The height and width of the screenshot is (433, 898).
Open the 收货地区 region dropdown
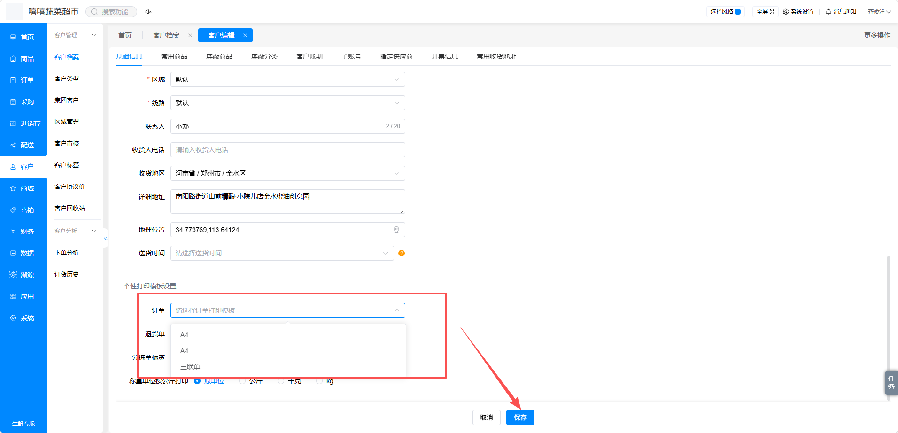click(x=288, y=173)
